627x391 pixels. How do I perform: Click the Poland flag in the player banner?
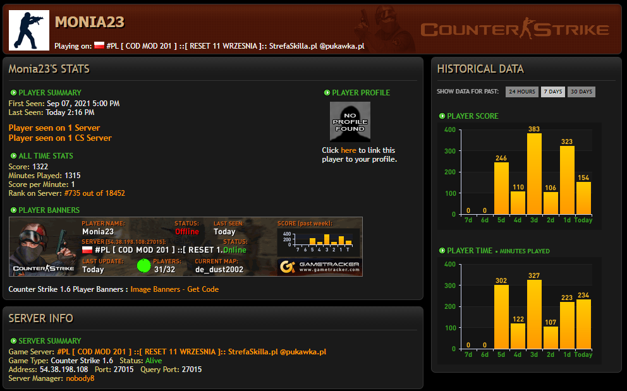point(87,250)
